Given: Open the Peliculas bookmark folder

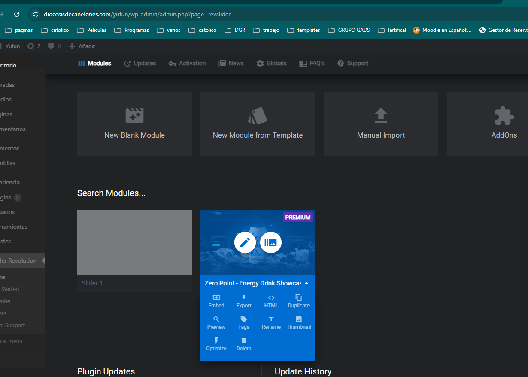Looking at the screenshot, I should (91, 30).
